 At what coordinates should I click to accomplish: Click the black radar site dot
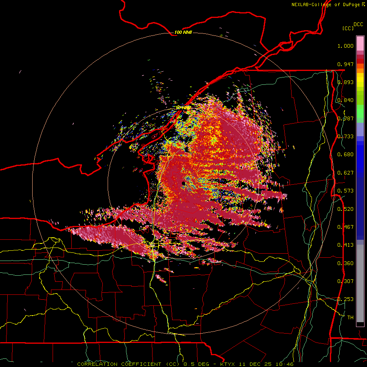click(183, 183)
